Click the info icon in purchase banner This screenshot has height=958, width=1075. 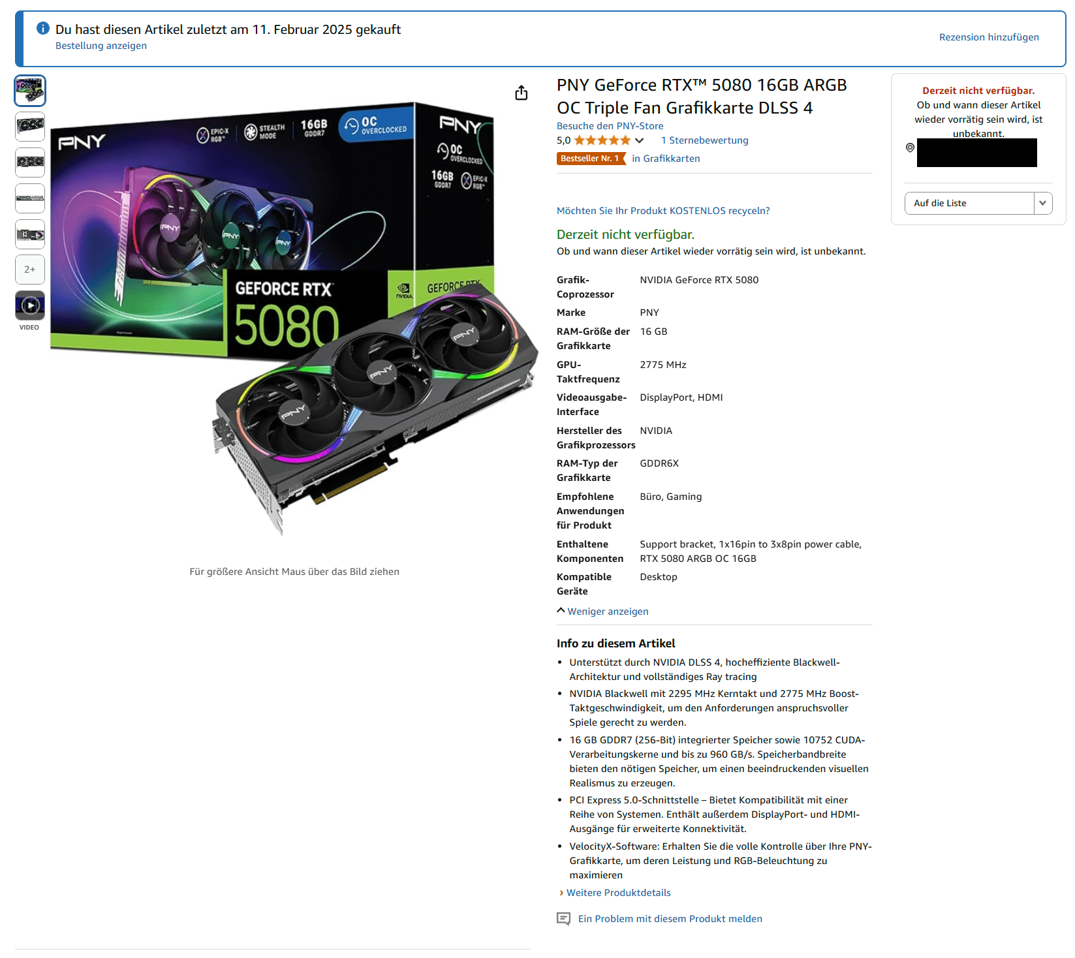click(43, 28)
